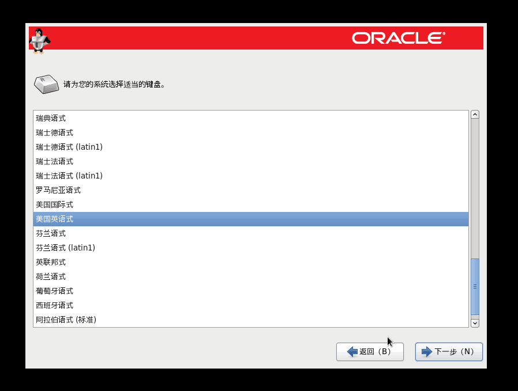518x391 pixels.
Task: Choose 西班牙语式 keyboard layout
Action: [54, 305]
